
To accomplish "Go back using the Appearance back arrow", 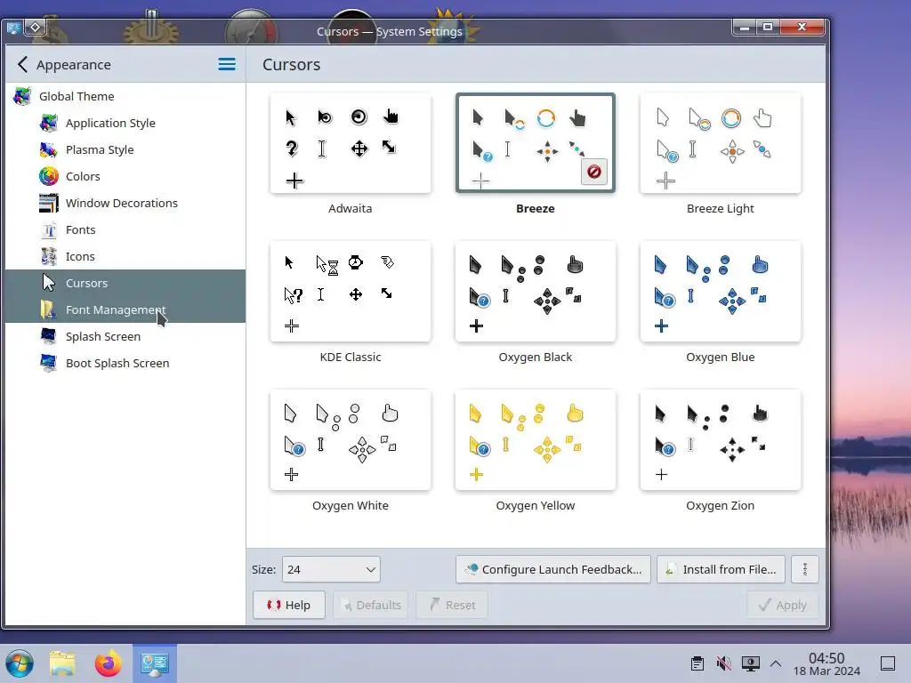I will [x=22, y=64].
